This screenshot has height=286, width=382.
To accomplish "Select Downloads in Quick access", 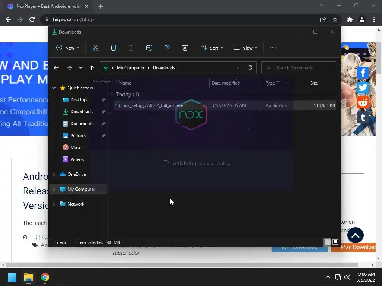I will 81,112.
